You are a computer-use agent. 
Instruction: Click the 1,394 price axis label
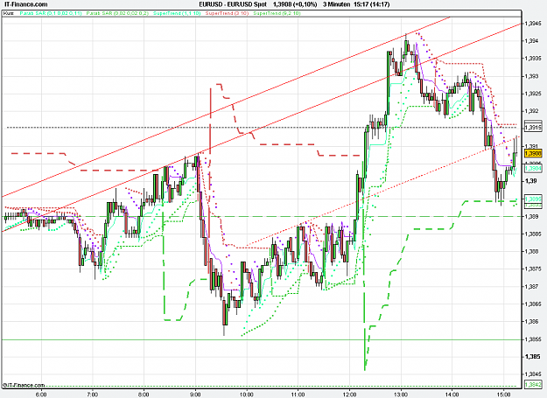(x=531, y=41)
